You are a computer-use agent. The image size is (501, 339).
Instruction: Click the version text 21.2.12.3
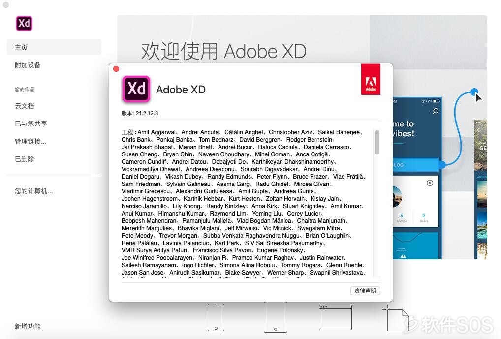[x=147, y=113]
